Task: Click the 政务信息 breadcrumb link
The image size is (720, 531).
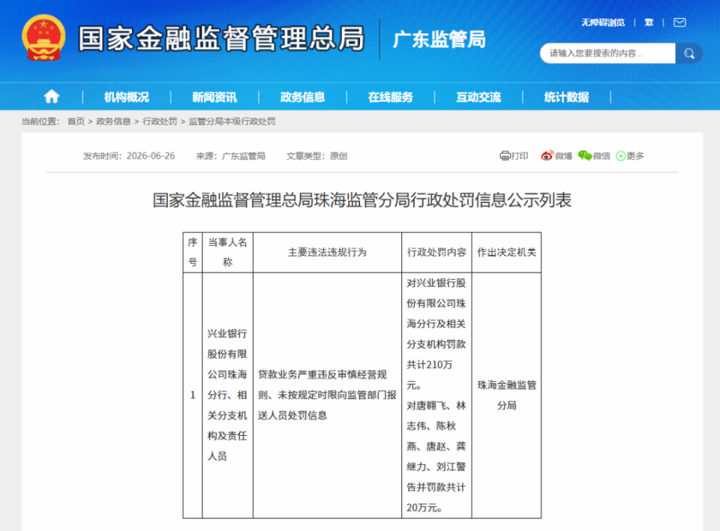Action: 113,121
